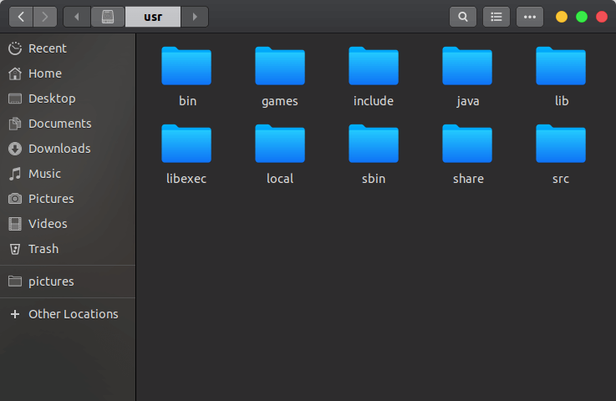Toggle the list view icon
Image resolution: width=616 pixels, height=401 pixels.
496,17
